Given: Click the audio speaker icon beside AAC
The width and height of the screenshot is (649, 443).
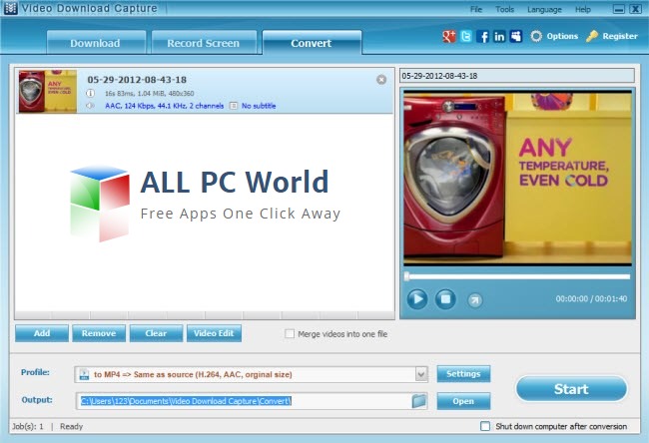Looking at the screenshot, I should pyautogui.click(x=90, y=106).
